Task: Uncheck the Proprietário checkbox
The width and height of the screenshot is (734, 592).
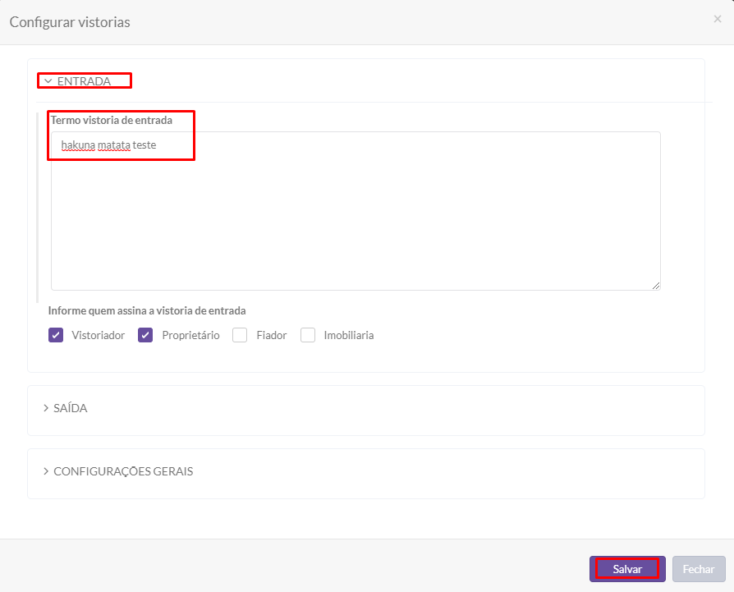Action: tap(145, 335)
